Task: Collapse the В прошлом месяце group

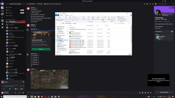Action: click(69, 38)
